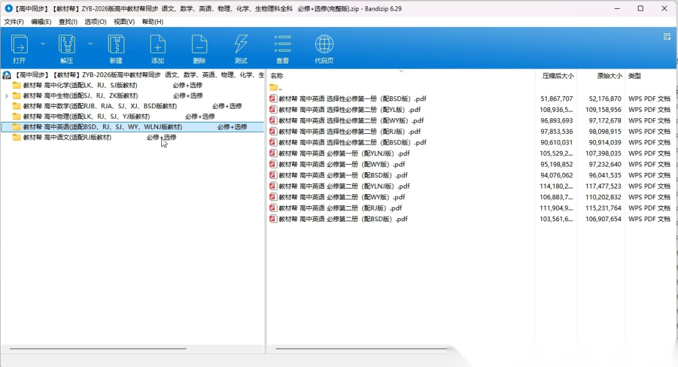Click the 解压 (Extract) toolbar icon
This screenshot has width=678, height=367.
tap(67, 45)
